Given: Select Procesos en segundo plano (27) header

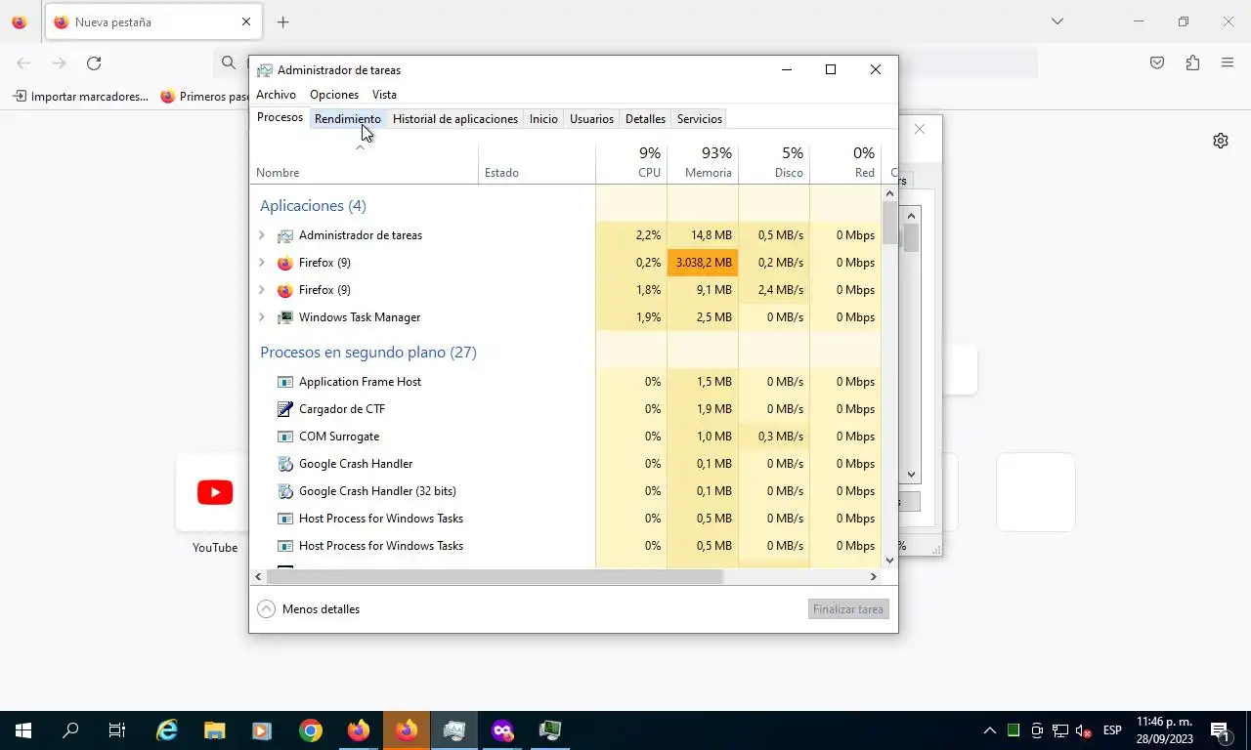Looking at the screenshot, I should [x=368, y=353].
